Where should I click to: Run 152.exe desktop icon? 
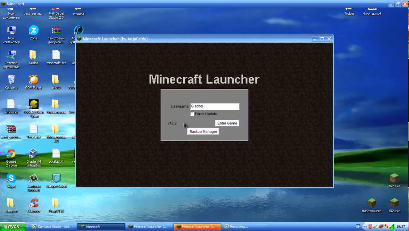tap(394, 205)
